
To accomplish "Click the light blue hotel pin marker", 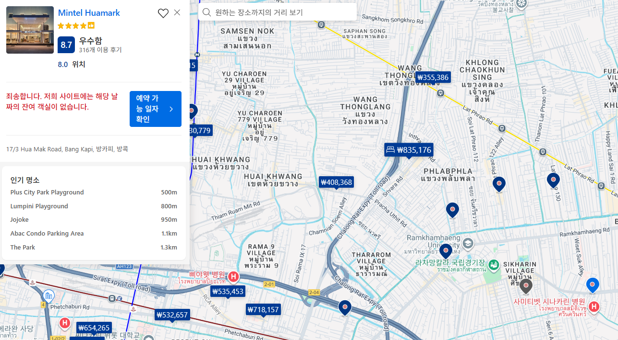I will [593, 284].
